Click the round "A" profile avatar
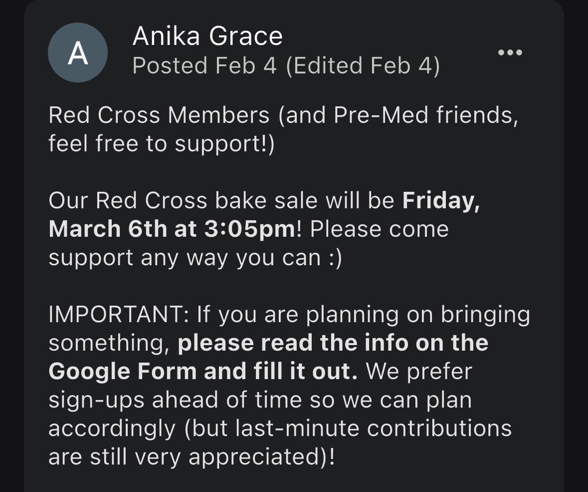The height and width of the screenshot is (492, 588). 77,53
